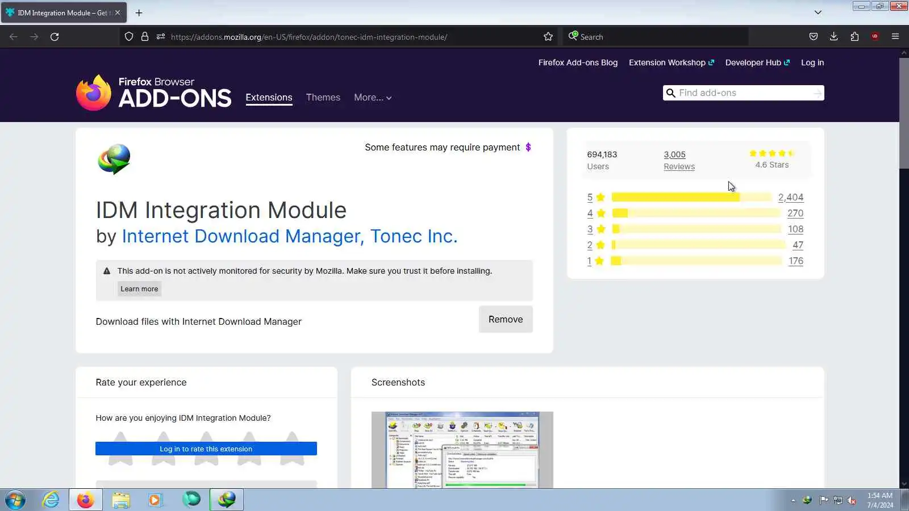
Task: Click the 1-star rating bar
Action: tap(696, 261)
